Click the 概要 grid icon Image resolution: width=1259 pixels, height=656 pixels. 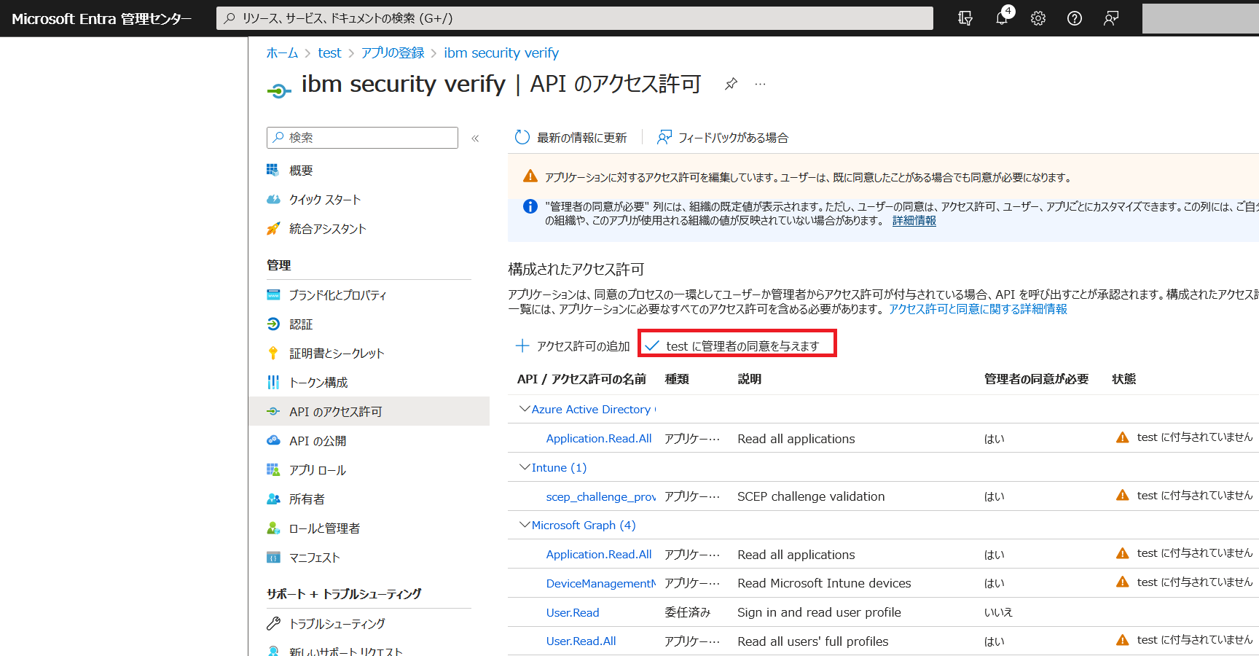[x=273, y=170]
